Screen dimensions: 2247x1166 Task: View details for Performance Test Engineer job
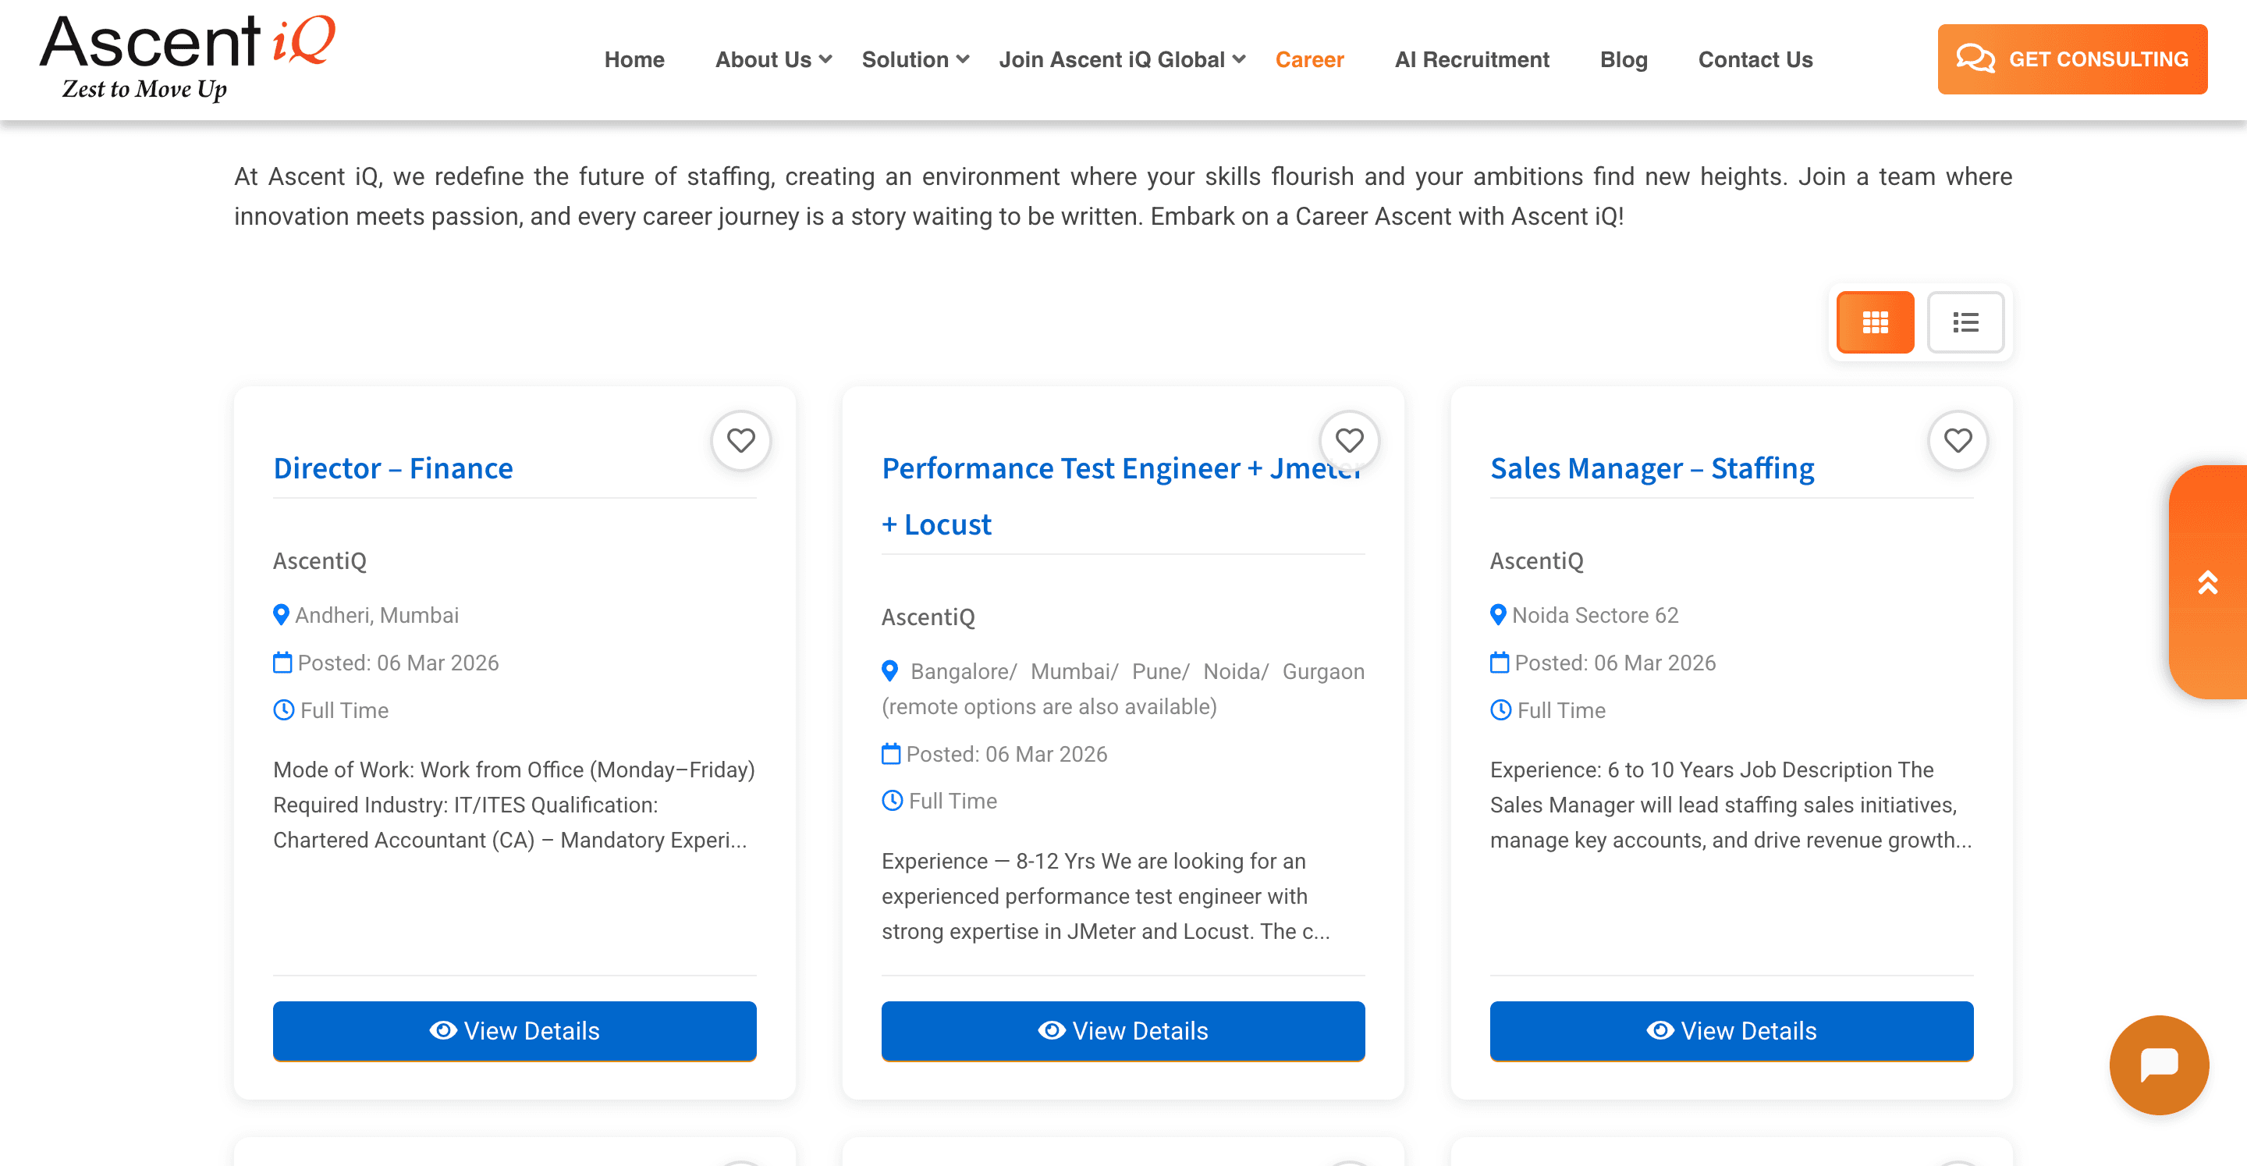tap(1123, 1030)
